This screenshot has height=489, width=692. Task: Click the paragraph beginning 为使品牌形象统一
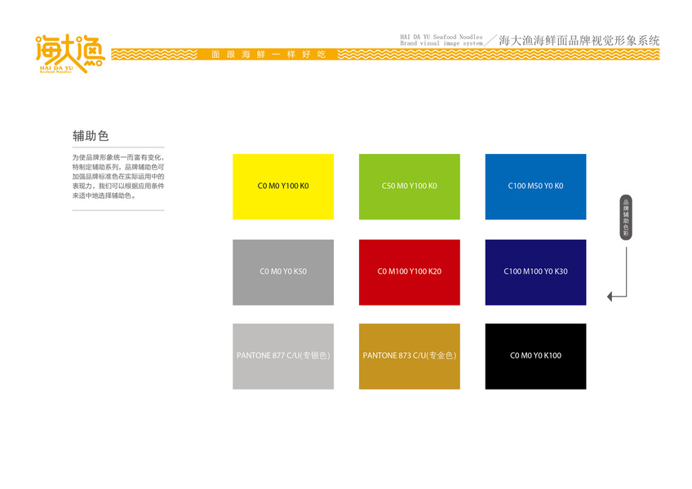point(118,176)
